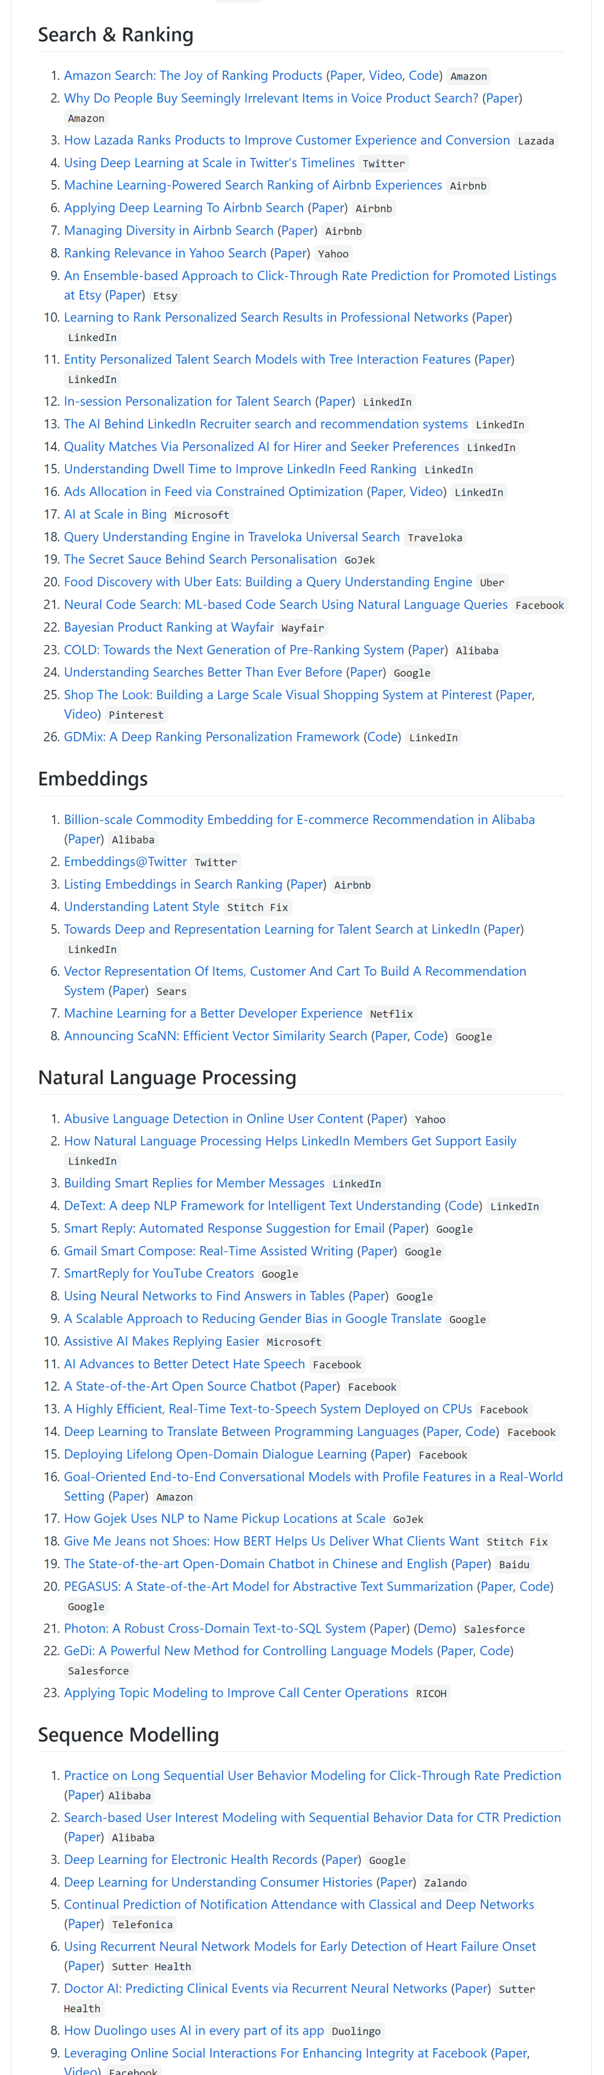The height and width of the screenshot is (2075, 604).
Task: Open the Demo link for Photon Text-to-SQL
Action: pos(435,1628)
